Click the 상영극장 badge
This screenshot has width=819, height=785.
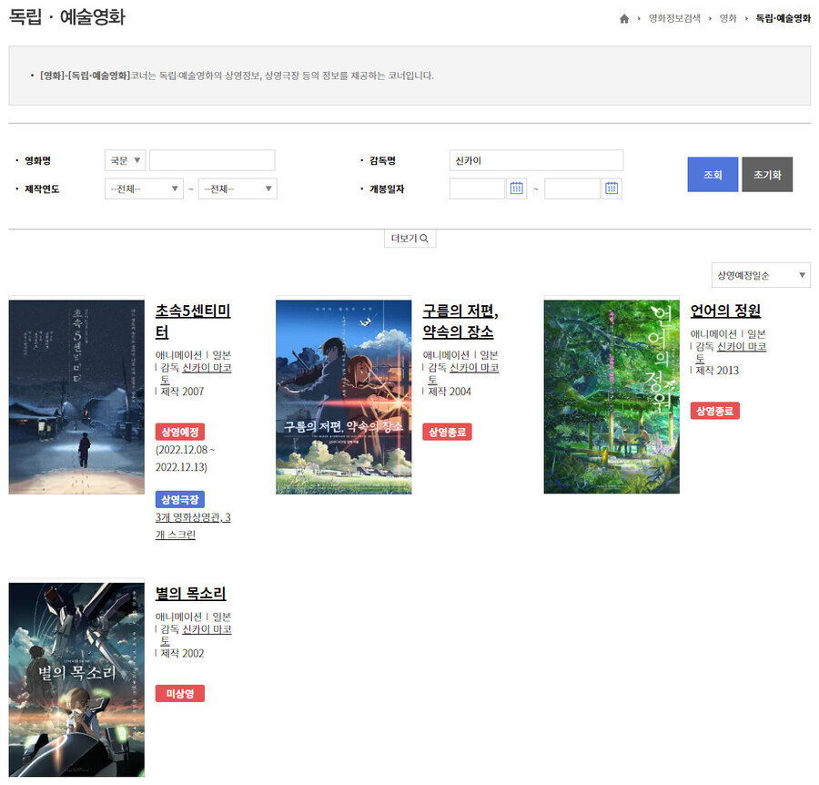[x=179, y=499]
